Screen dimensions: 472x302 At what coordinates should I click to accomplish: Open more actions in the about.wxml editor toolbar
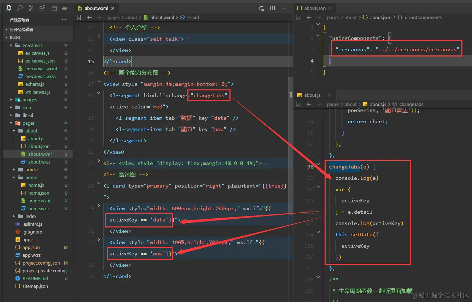[x=284, y=8]
